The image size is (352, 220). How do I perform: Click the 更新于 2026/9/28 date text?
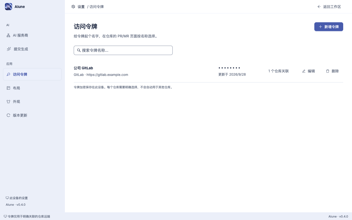click(x=232, y=74)
